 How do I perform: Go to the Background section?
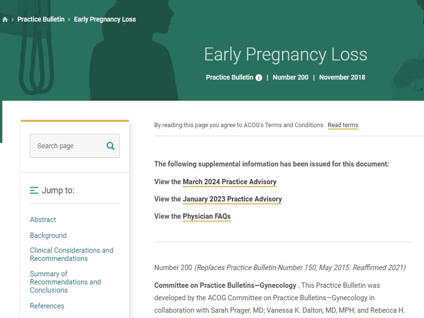(48, 235)
